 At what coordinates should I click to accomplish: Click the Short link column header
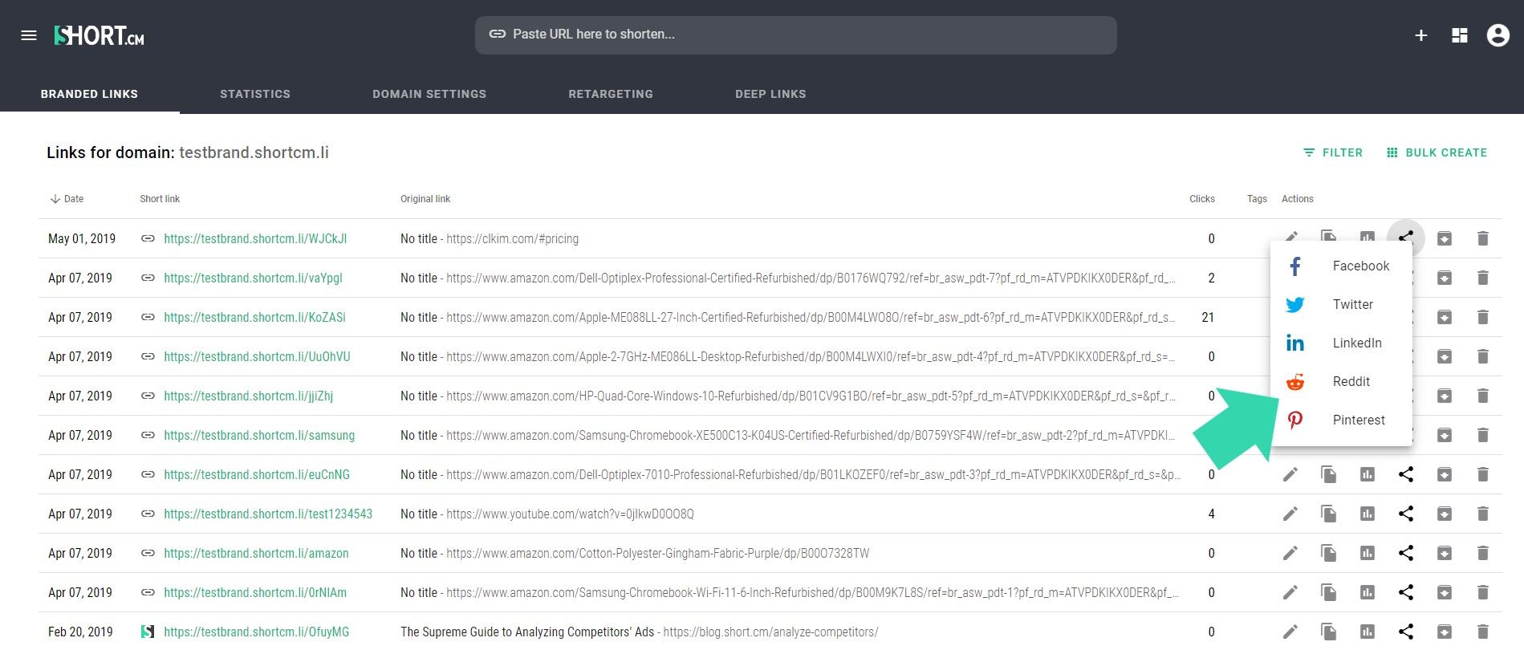pos(160,198)
